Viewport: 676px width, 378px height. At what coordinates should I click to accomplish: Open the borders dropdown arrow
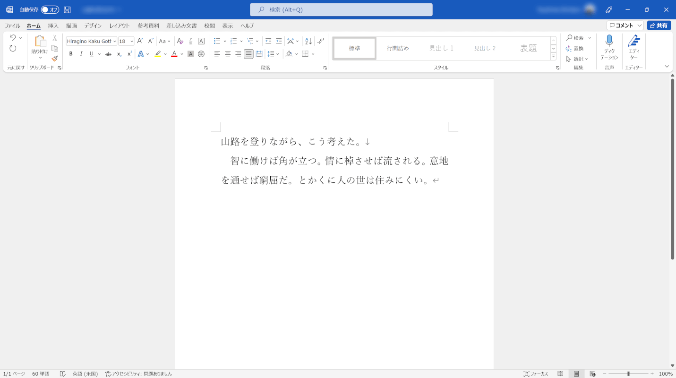[313, 54]
